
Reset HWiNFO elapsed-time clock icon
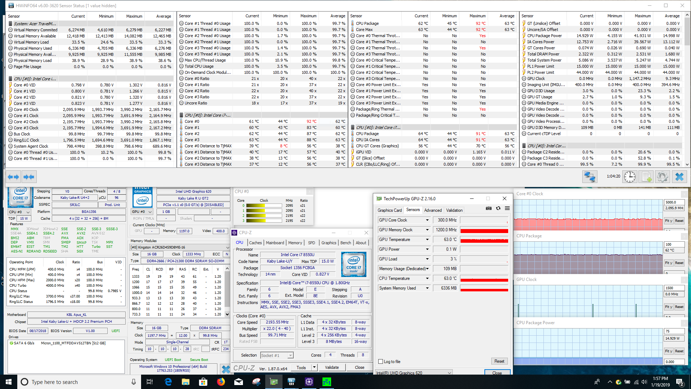pos(630,177)
